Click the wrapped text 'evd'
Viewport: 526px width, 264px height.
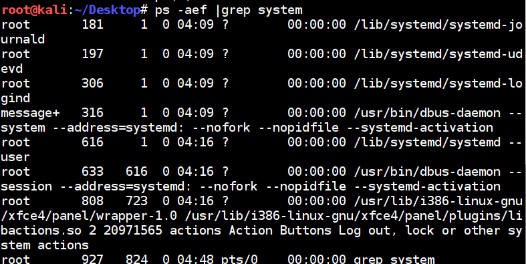pos(12,69)
